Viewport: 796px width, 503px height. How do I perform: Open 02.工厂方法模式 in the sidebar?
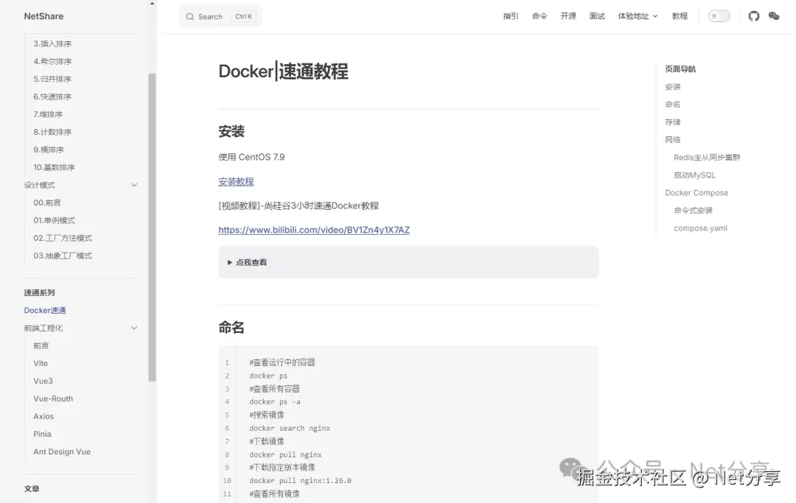[x=63, y=239]
